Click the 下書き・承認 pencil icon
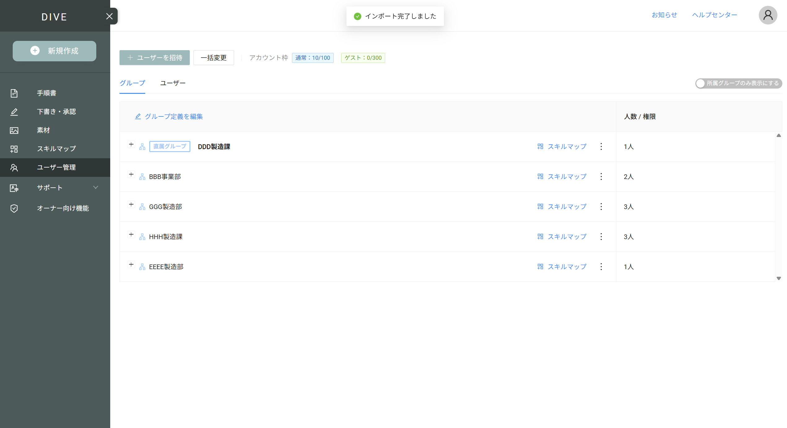Image resolution: width=787 pixels, height=428 pixels. point(14,112)
